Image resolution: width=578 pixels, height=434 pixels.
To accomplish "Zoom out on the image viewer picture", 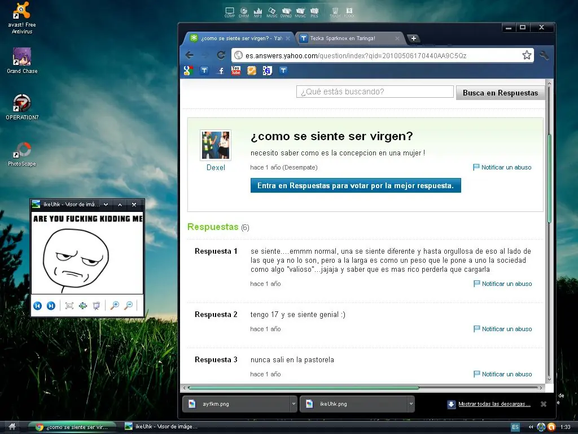I will tap(128, 306).
